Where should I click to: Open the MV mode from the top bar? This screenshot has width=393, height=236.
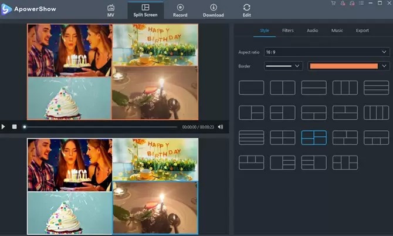coord(111,11)
